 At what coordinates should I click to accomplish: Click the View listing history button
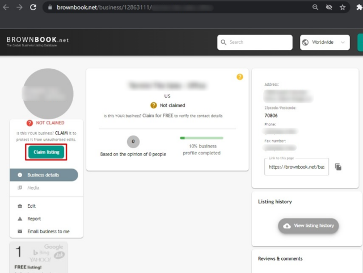(308, 226)
